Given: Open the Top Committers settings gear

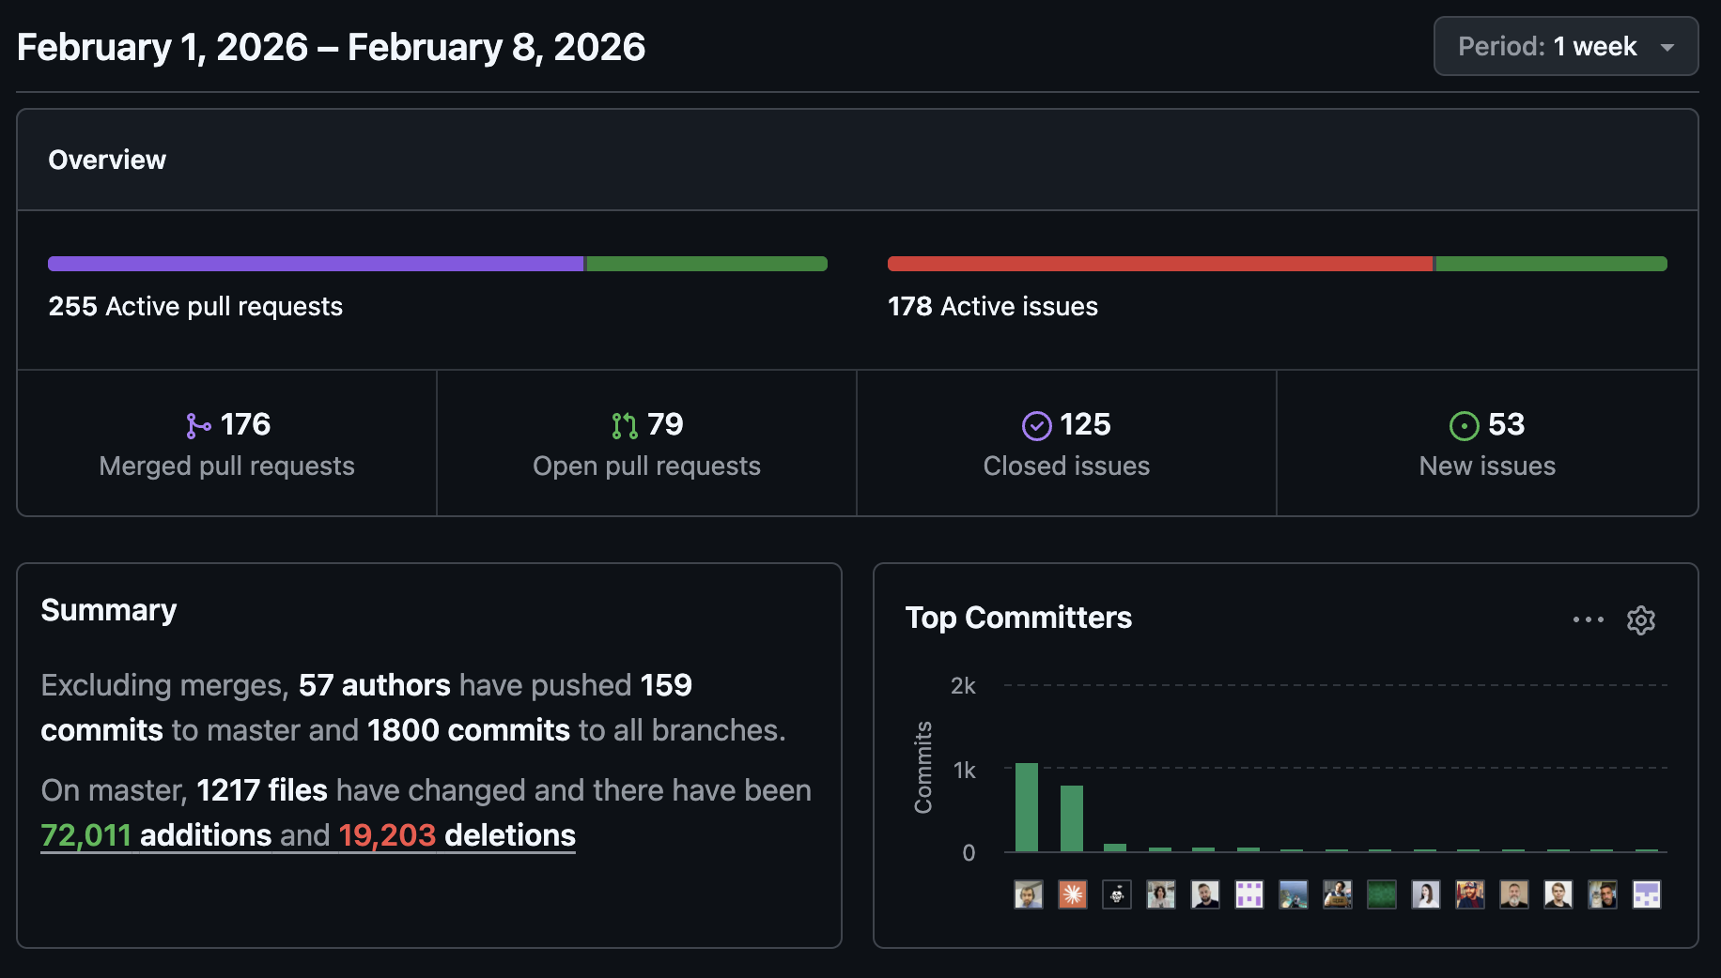Looking at the screenshot, I should click(1641, 620).
